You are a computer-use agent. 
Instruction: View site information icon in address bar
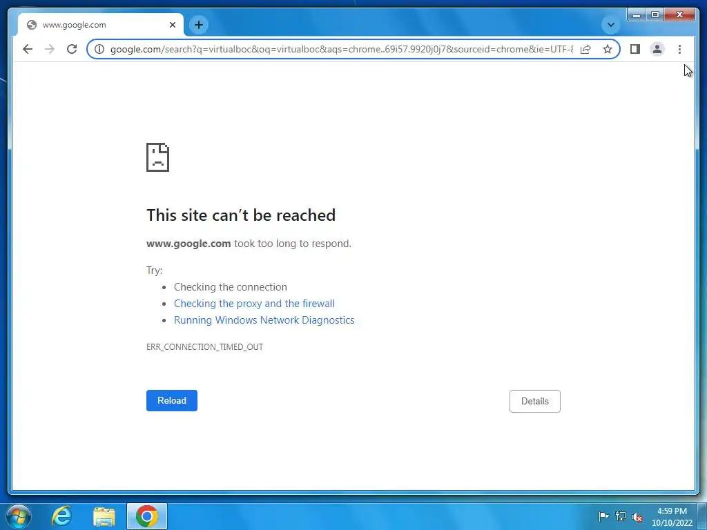pos(99,49)
